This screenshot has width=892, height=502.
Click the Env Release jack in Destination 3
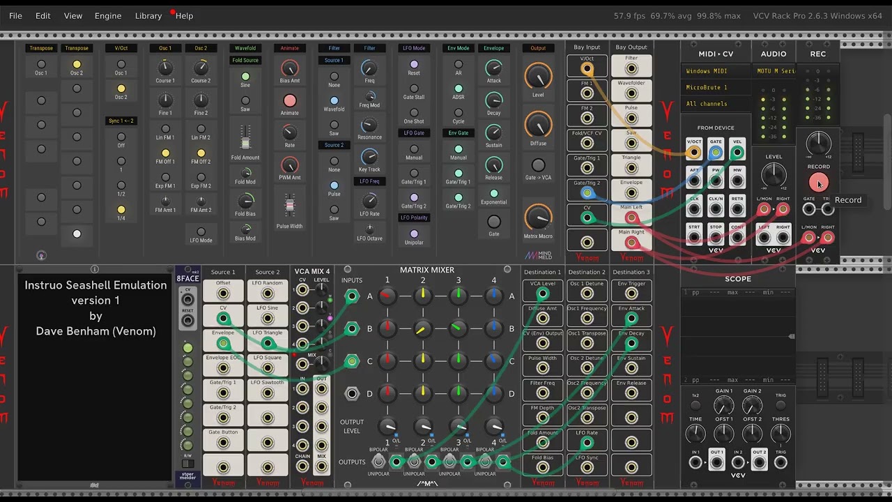[631, 393]
